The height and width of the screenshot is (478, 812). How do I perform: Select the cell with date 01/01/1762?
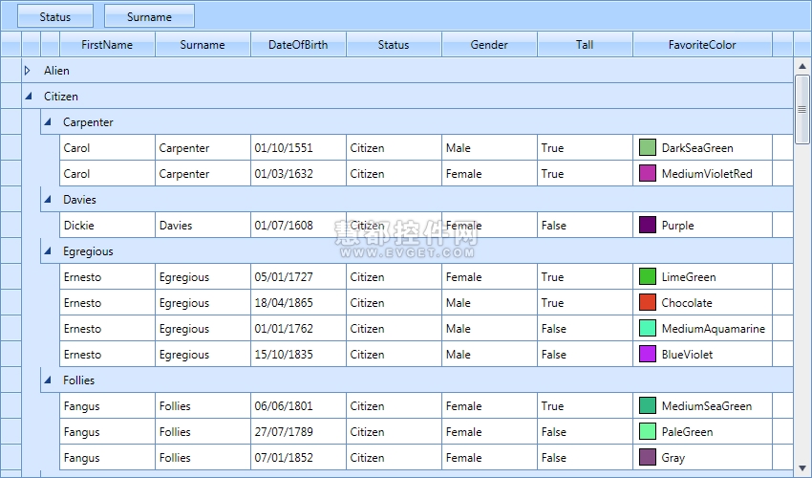pyautogui.click(x=298, y=329)
